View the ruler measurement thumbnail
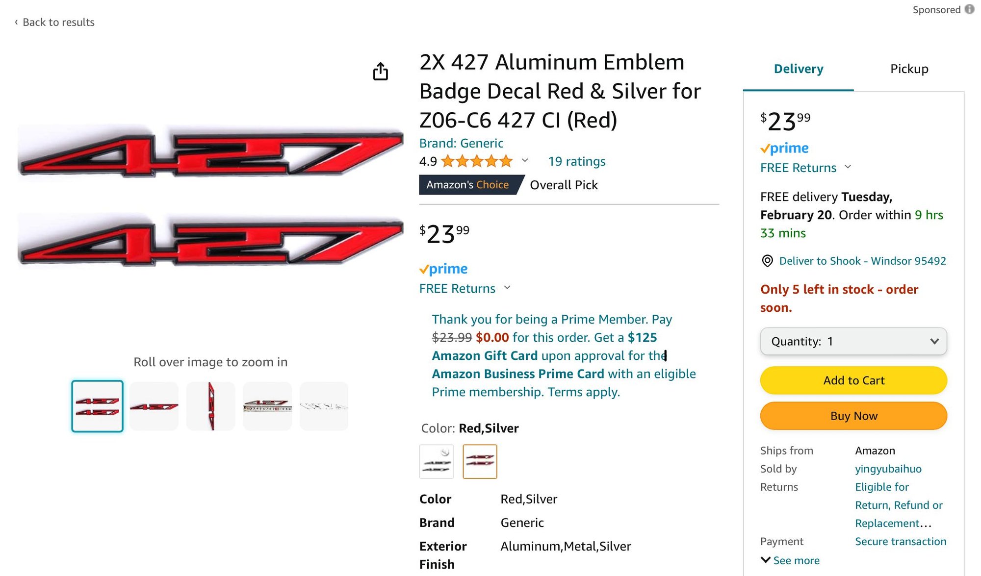 (x=267, y=406)
